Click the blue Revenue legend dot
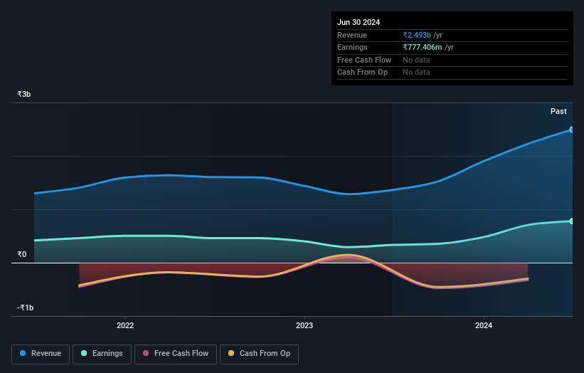This screenshot has width=584, height=373. [x=23, y=353]
